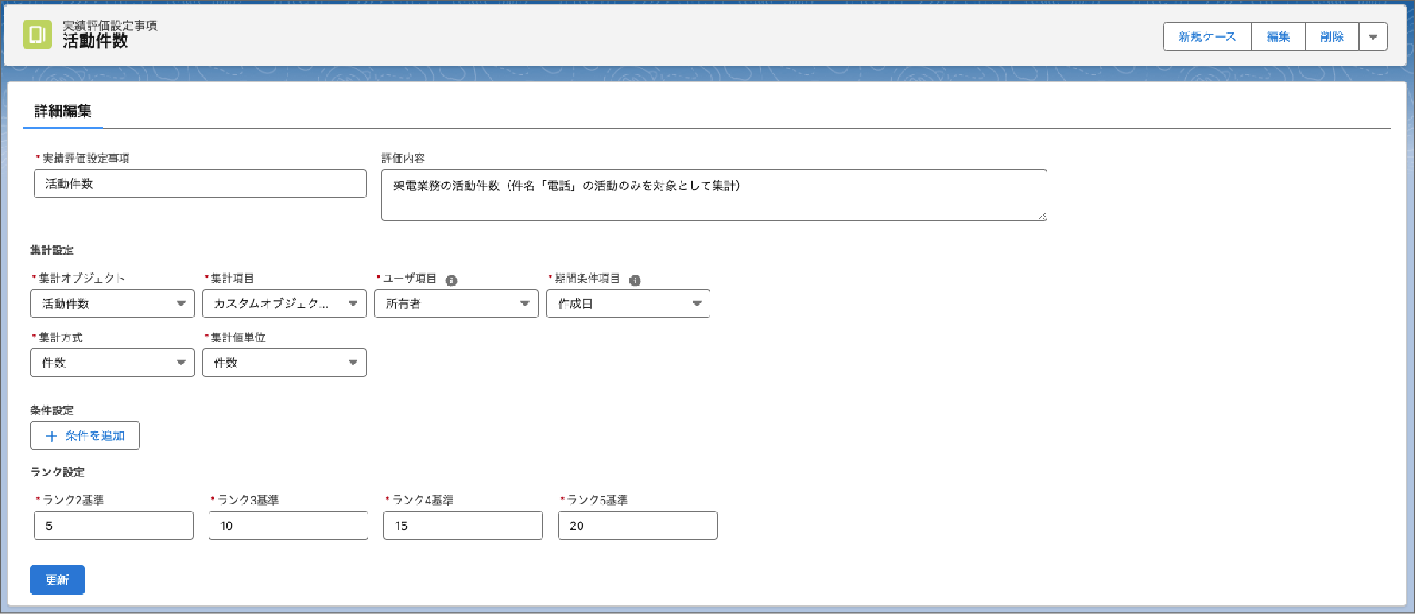Click the info icon next to ユーザ項目

[452, 280]
